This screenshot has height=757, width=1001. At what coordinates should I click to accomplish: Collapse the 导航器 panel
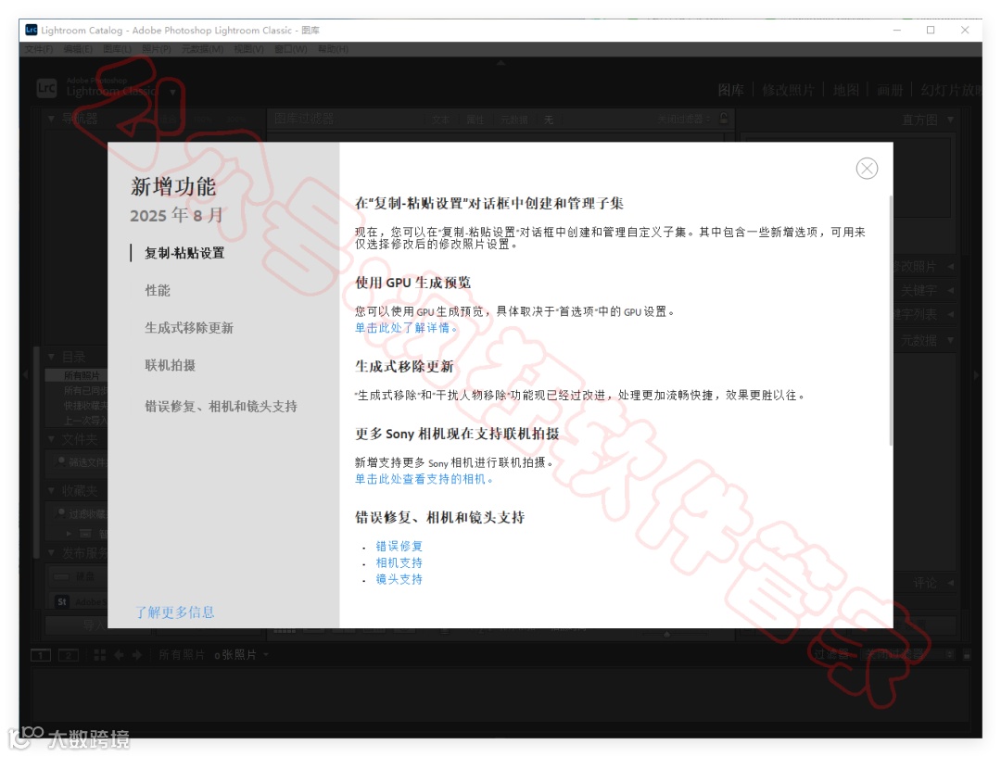tap(51, 119)
